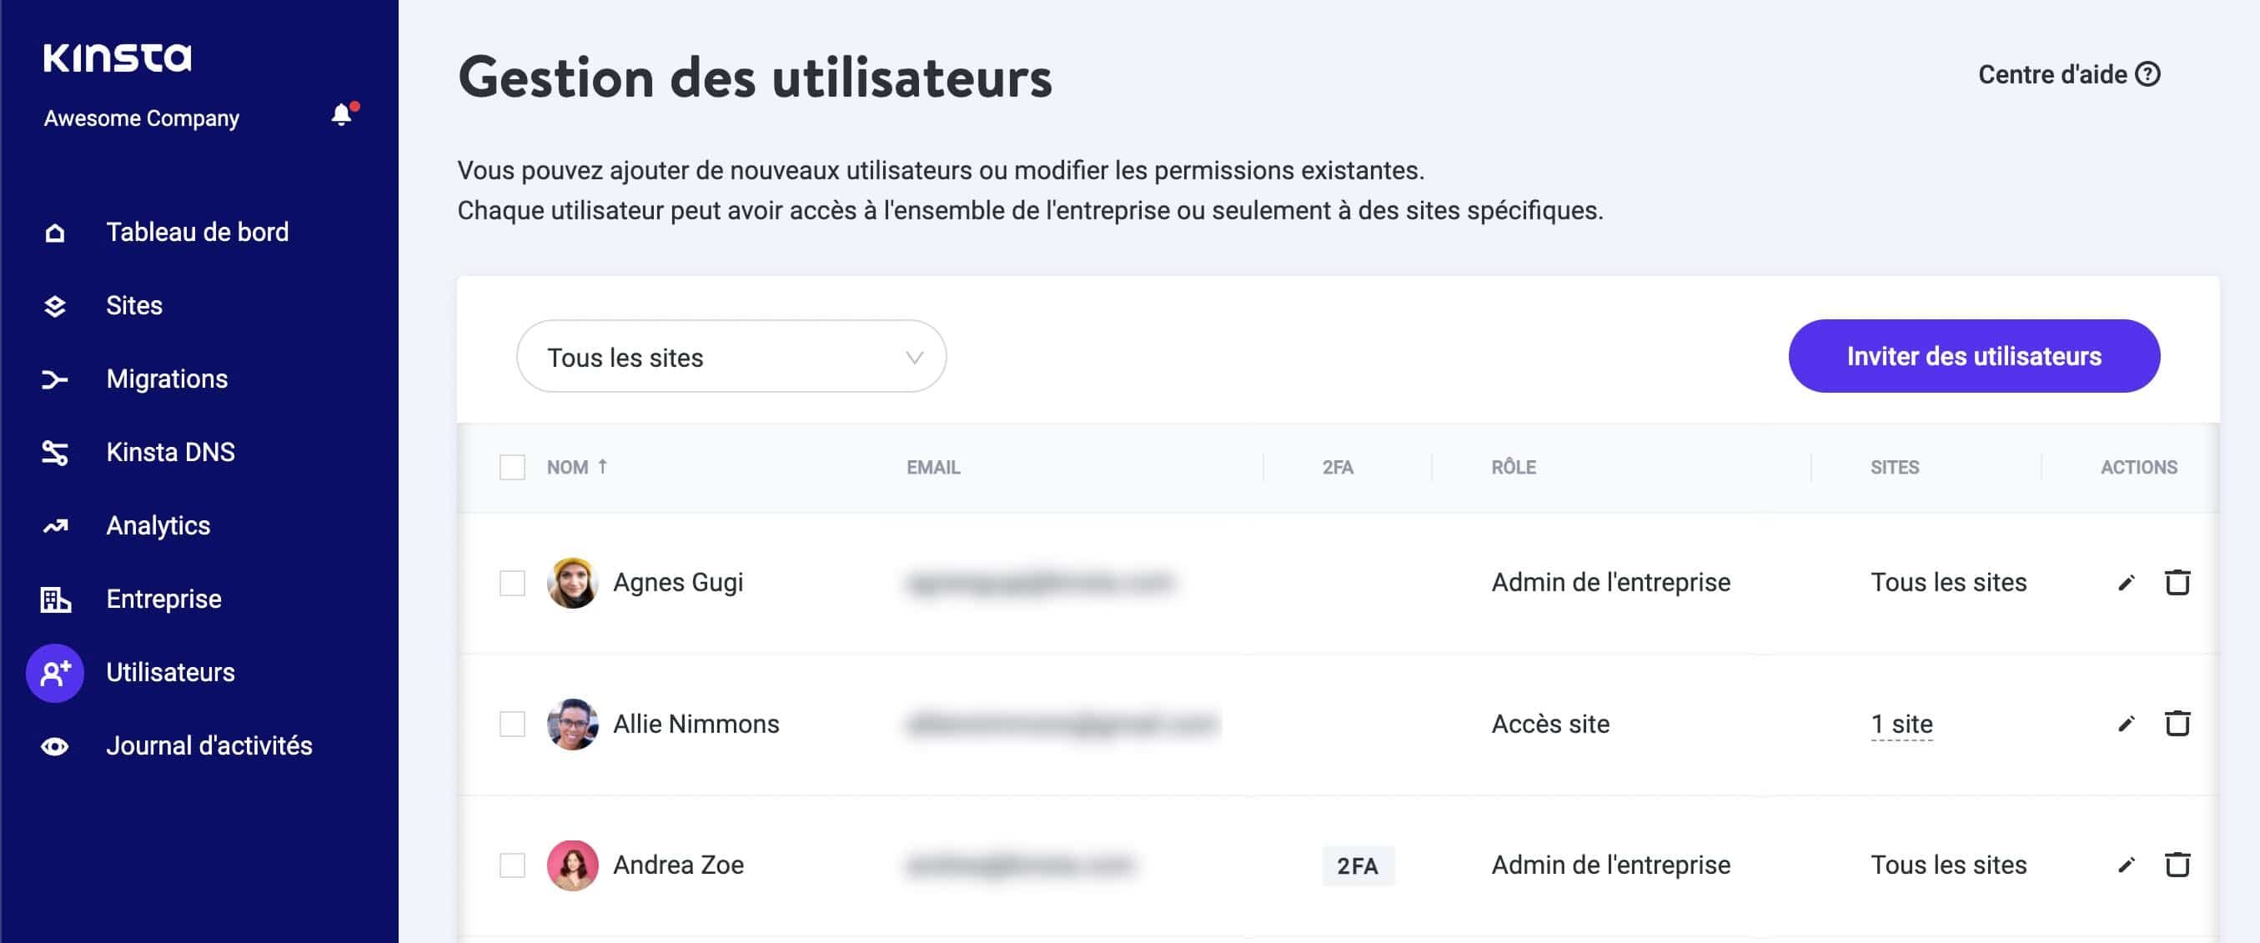
Task: Click the Entreprise sidebar icon
Action: pyautogui.click(x=52, y=599)
